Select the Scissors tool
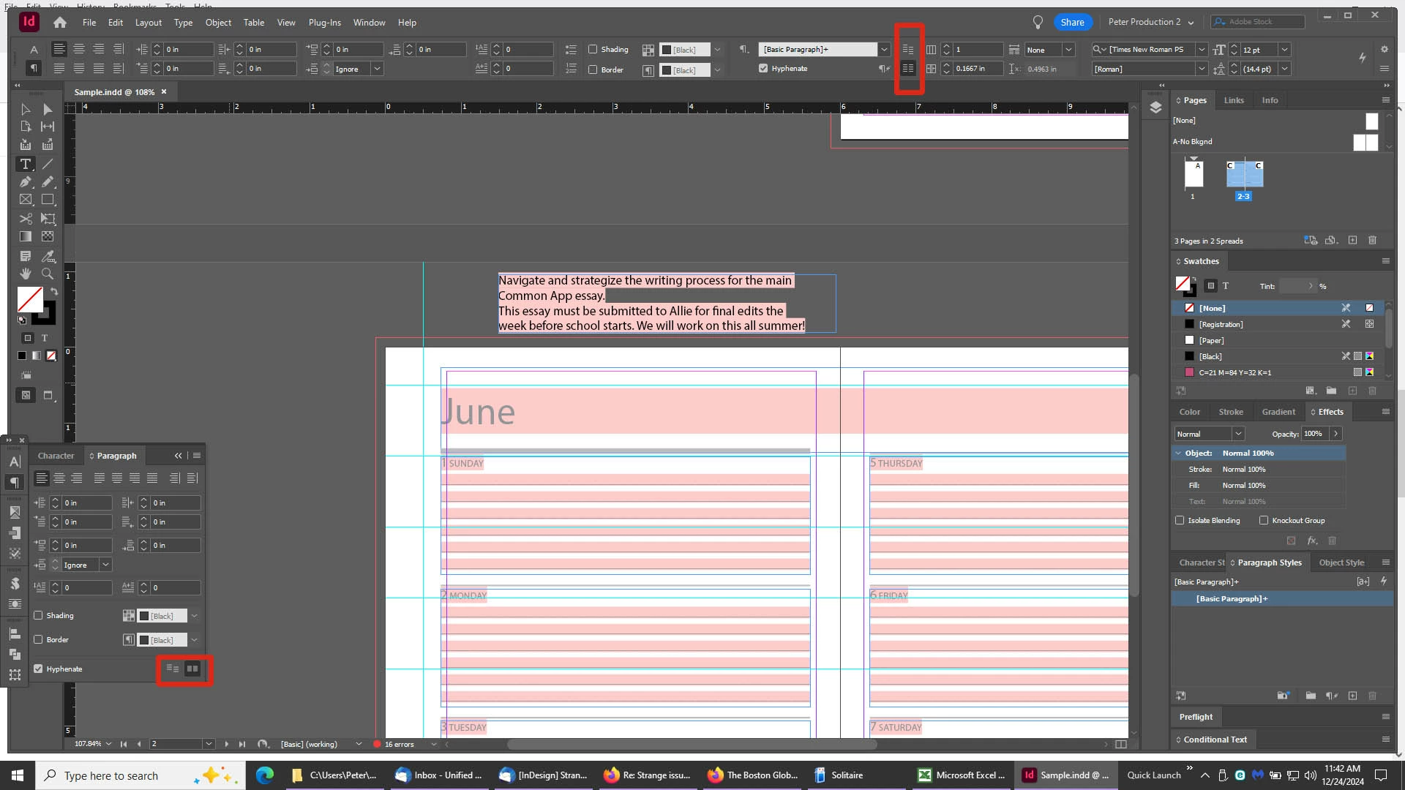This screenshot has width=1405, height=790. [x=26, y=219]
